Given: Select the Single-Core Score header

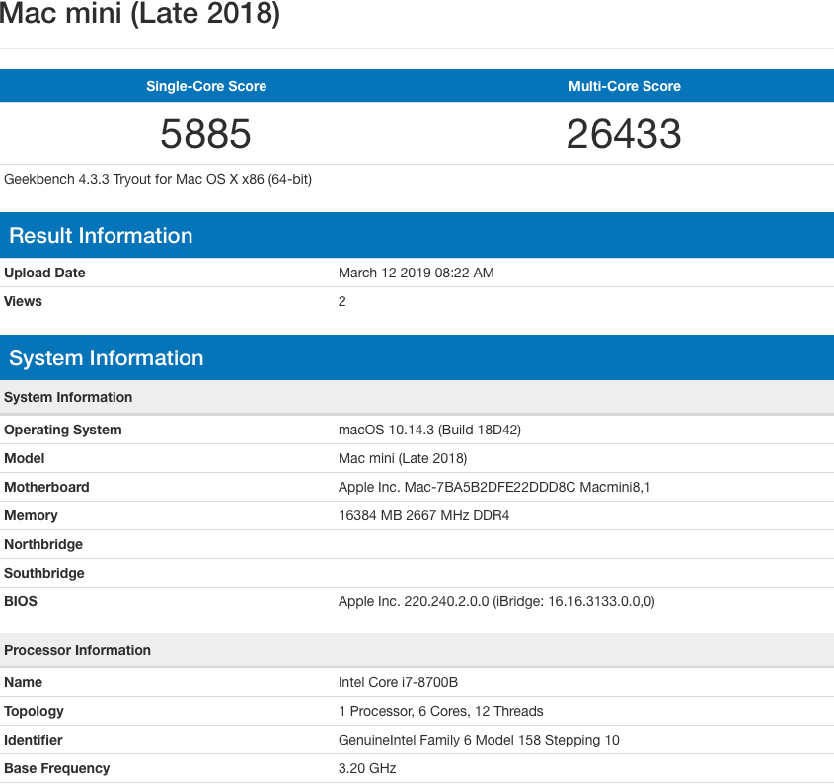Looking at the screenshot, I should pos(206,86).
